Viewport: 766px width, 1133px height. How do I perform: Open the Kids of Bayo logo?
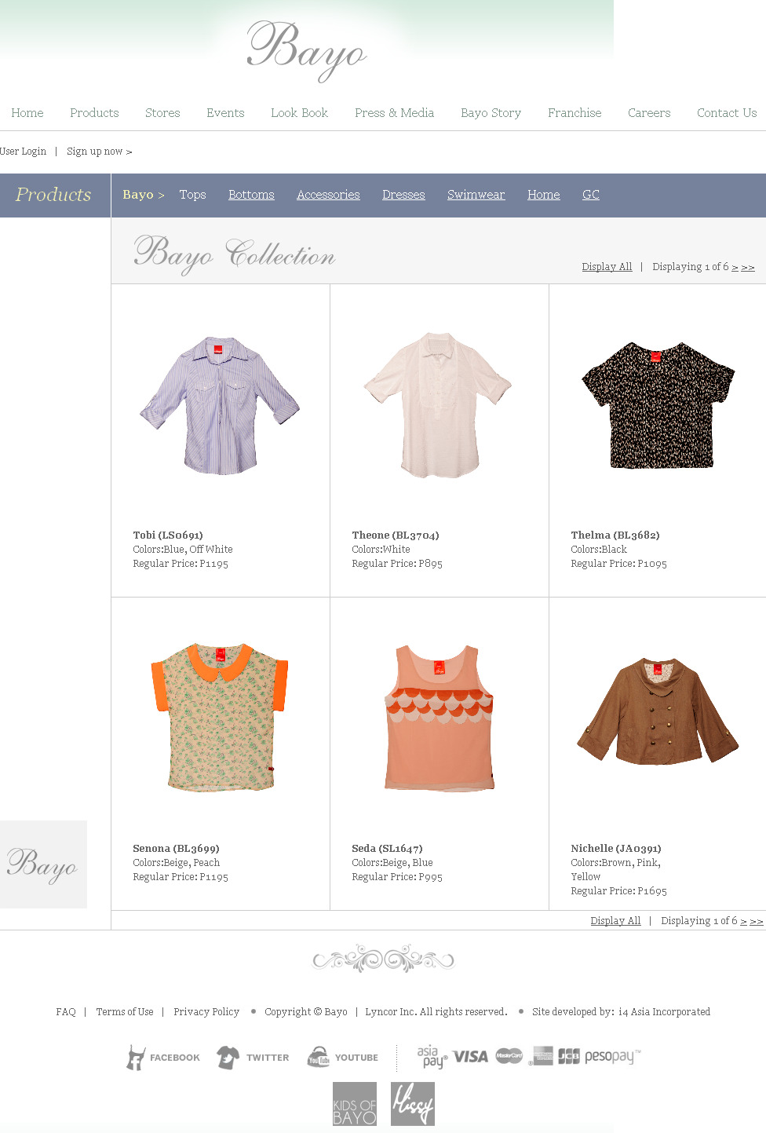click(x=355, y=1104)
